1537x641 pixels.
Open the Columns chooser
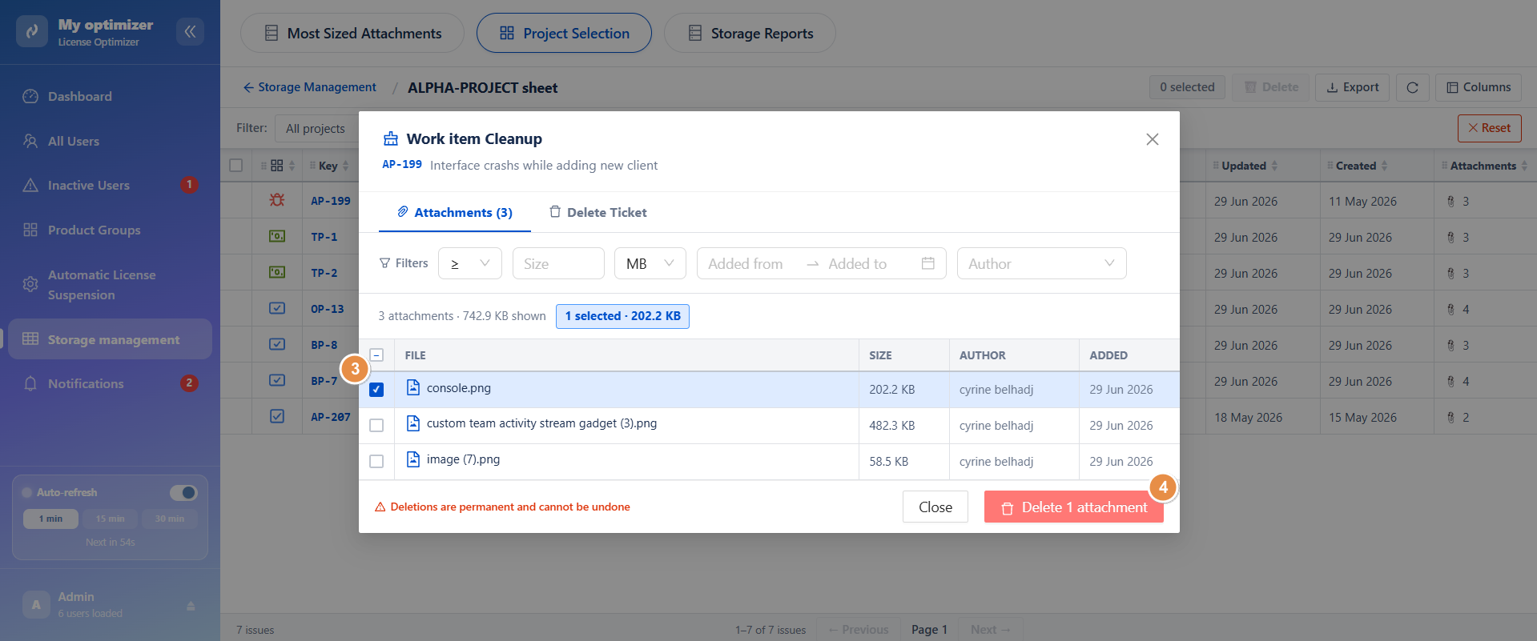click(x=1479, y=87)
